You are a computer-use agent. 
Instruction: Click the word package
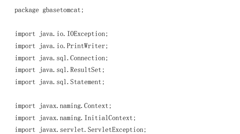[27, 10]
